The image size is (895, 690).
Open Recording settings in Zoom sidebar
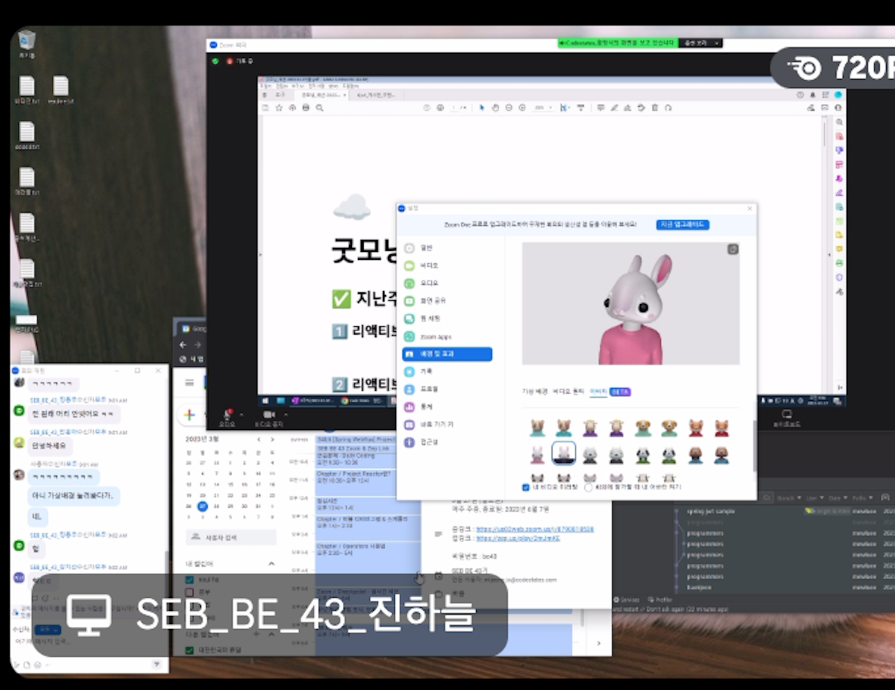(x=419, y=371)
